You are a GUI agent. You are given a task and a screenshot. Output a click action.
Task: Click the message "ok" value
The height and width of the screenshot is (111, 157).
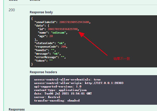56,54
